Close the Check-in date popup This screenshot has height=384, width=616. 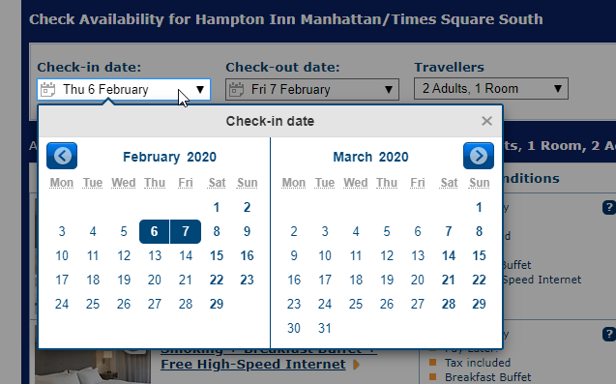[x=486, y=121]
